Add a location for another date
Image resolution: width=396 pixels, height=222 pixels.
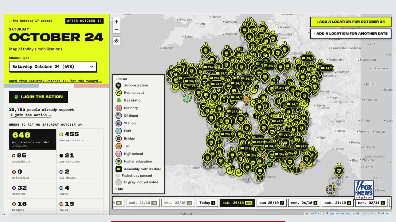351,34
